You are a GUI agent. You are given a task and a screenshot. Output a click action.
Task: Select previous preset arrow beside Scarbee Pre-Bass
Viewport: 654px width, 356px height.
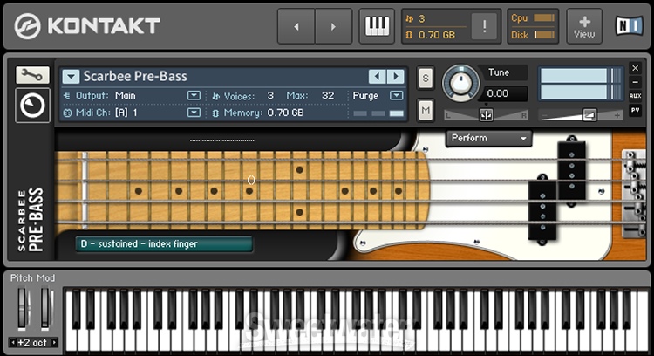(x=377, y=77)
